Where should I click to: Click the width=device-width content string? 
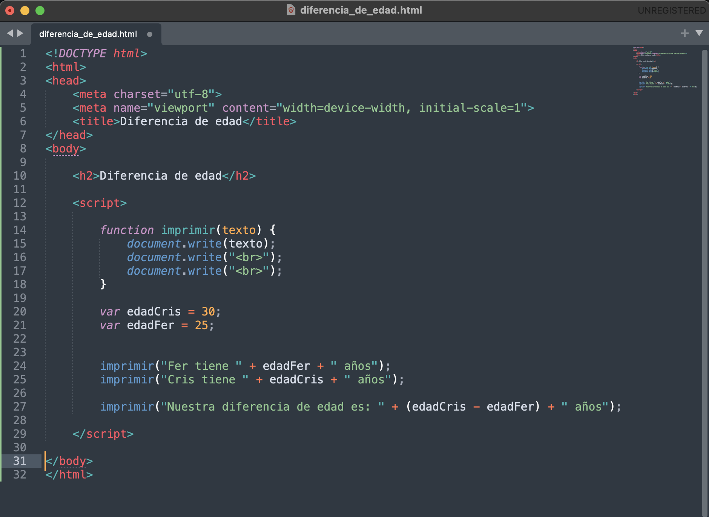click(401, 108)
